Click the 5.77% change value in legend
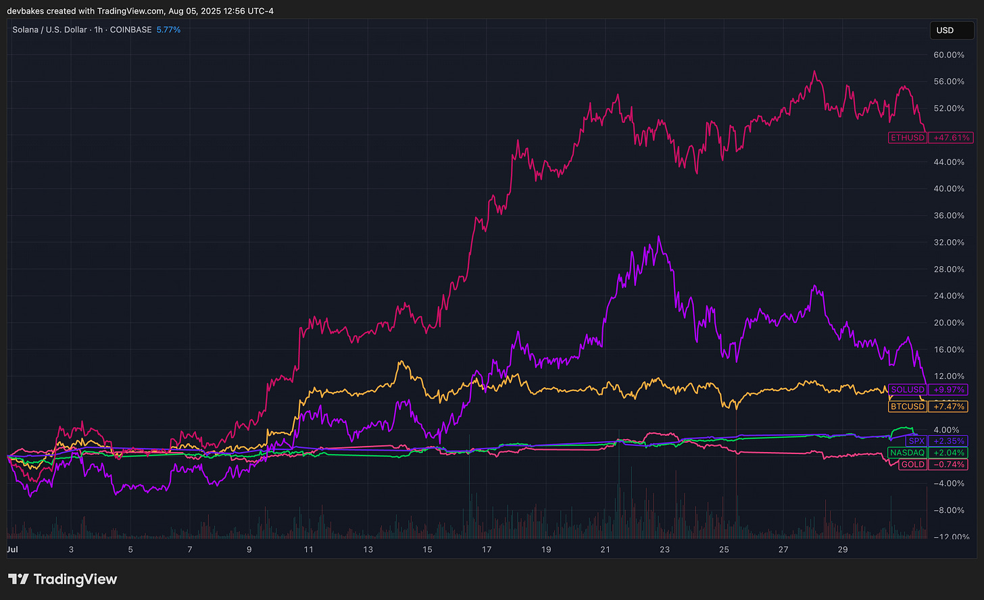Viewport: 984px width, 600px height. (168, 30)
